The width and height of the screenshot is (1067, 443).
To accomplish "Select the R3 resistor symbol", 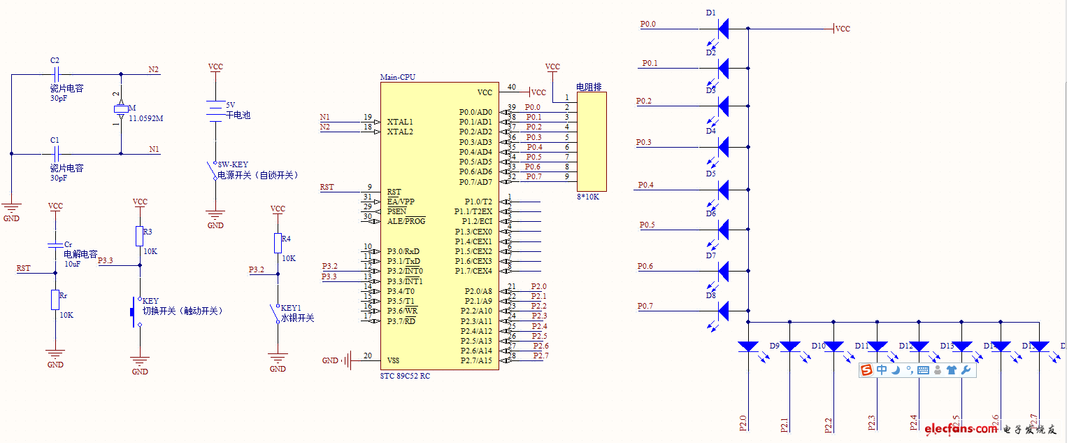I will click(x=140, y=236).
